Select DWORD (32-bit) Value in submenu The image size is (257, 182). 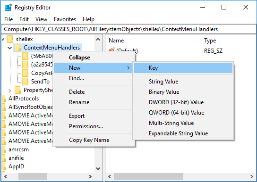click(183, 102)
